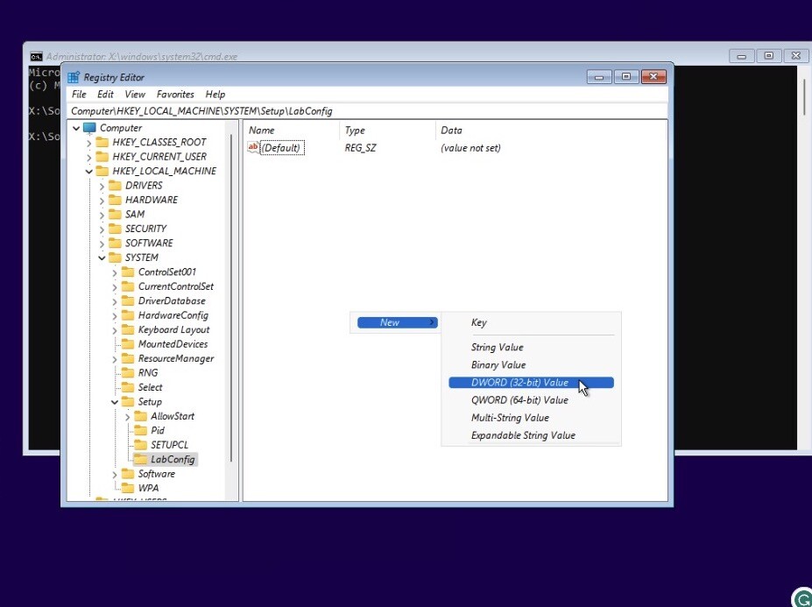Viewport: 812px width, 607px height.
Task: Expand the HKEY_CURRENT_USER node
Action: [x=89, y=158]
